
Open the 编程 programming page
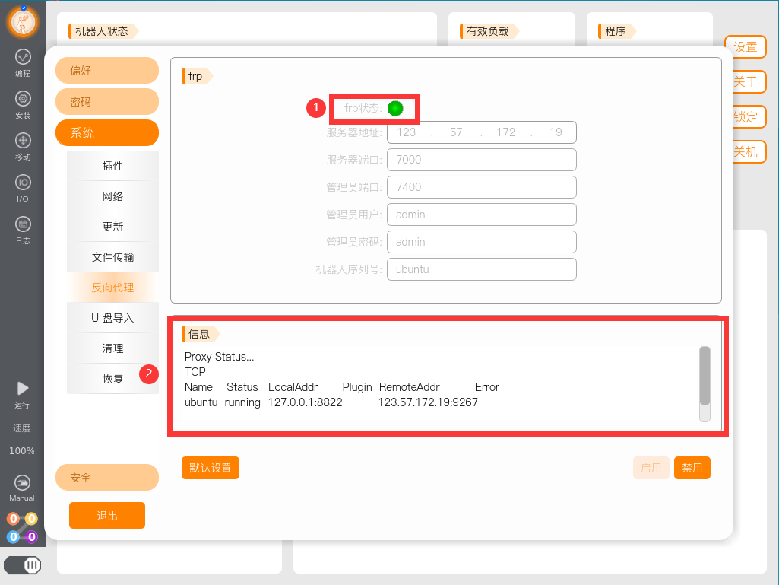point(23,62)
